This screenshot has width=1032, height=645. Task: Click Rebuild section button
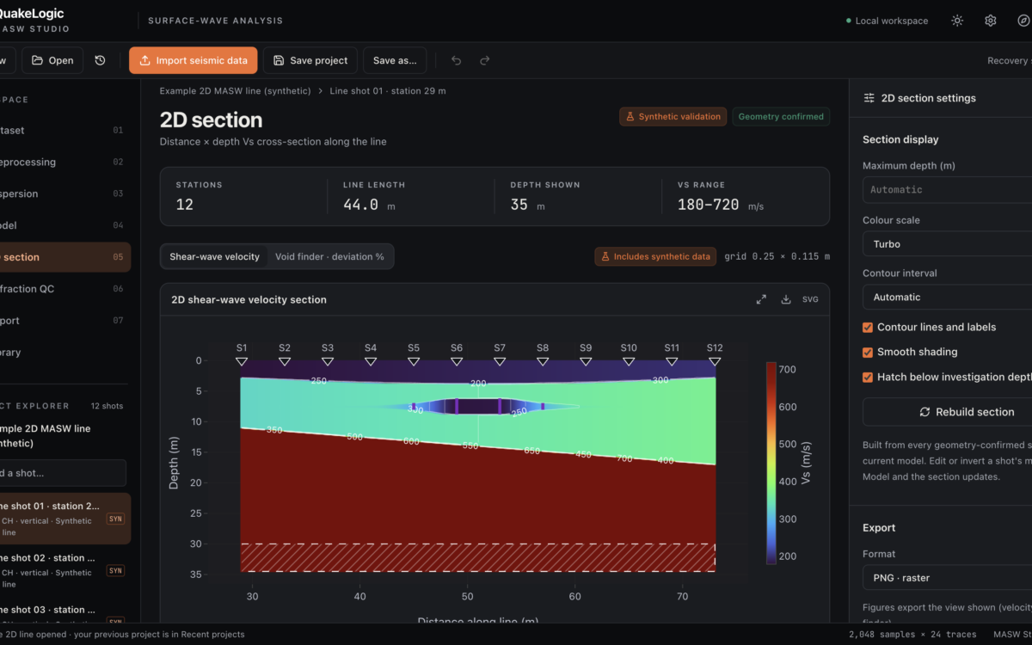[x=947, y=412]
